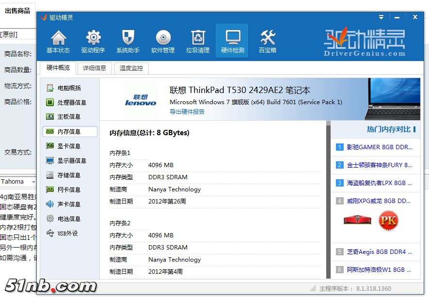Select 处理器信息 in the sidebar
The image size is (429, 297).
tap(69, 103)
